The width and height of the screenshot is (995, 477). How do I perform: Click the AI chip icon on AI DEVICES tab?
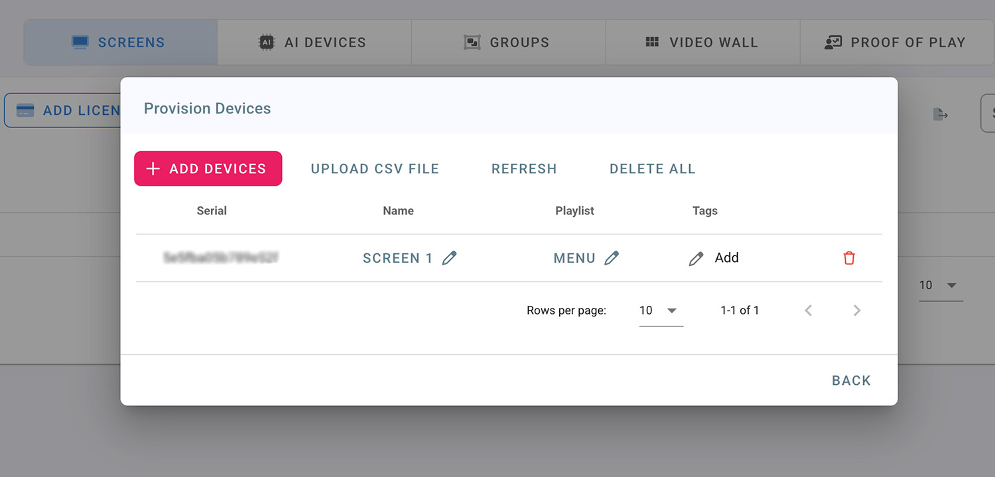[x=267, y=41]
